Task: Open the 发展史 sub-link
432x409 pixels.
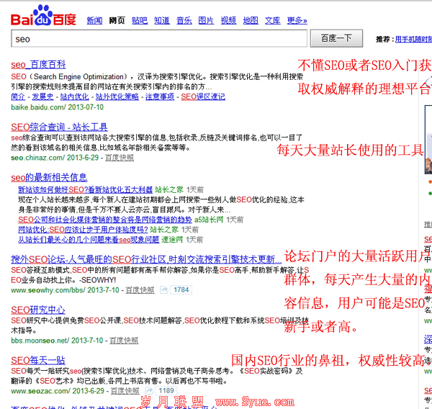Action: pyautogui.click(x=42, y=96)
